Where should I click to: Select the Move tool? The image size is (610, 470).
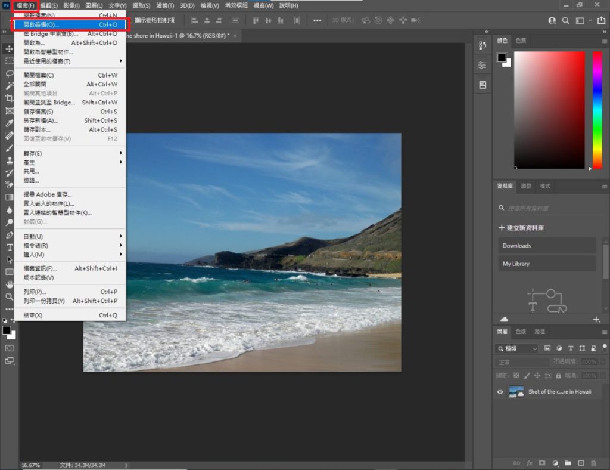tap(10, 48)
